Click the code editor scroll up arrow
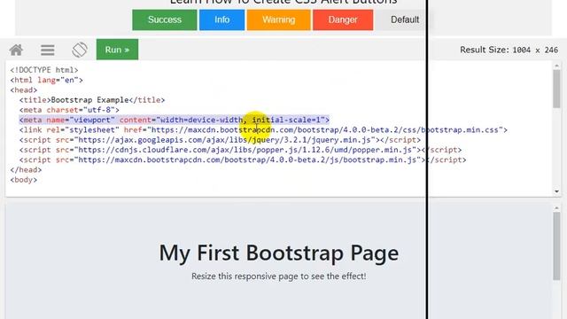Screen dimensions: 567x319 coord(556,66)
